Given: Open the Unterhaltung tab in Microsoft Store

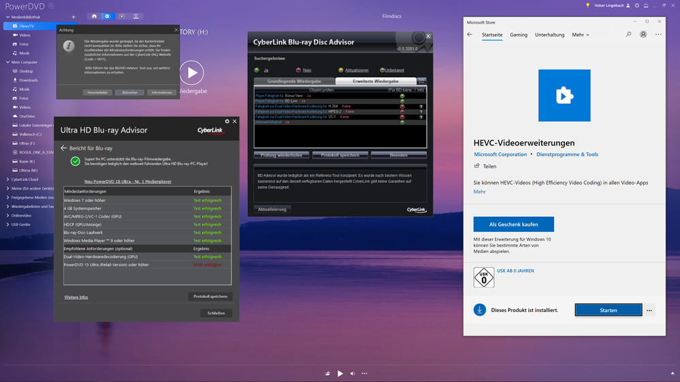Looking at the screenshot, I should [549, 35].
